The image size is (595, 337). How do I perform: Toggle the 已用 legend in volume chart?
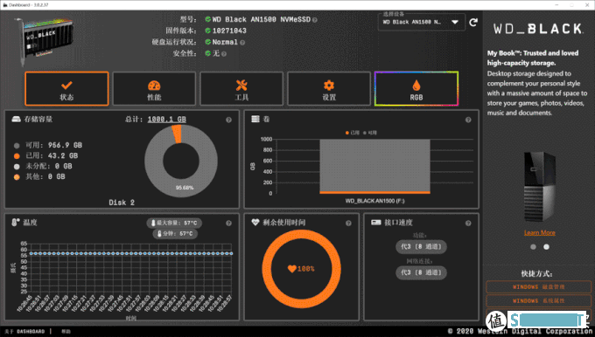[353, 133]
